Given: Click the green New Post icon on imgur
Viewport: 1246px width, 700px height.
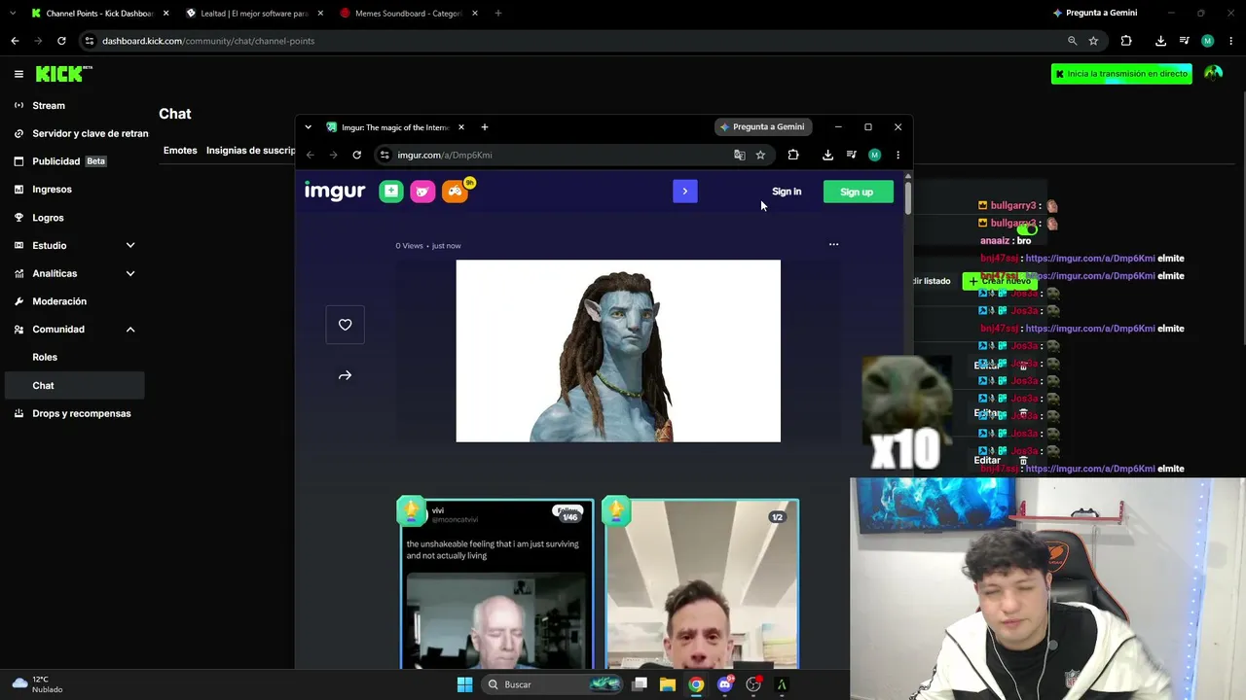Looking at the screenshot, I should 391,192.
